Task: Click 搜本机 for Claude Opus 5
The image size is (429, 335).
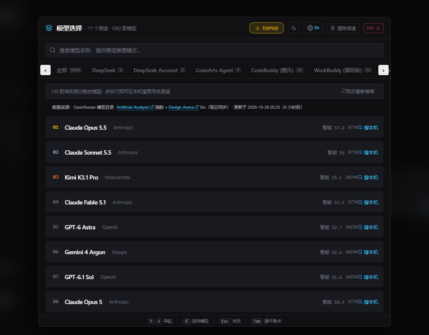Action: click(368, 302)
